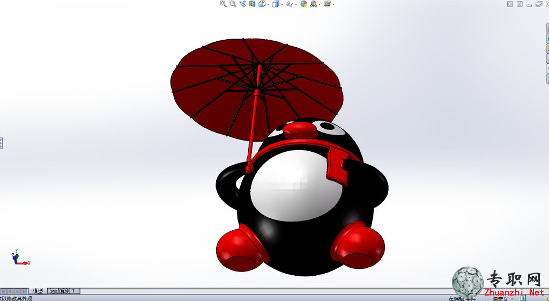Select the penguin's white belly
The width and height of the screenshot is (549, 301).
click(x=296, y=186)
